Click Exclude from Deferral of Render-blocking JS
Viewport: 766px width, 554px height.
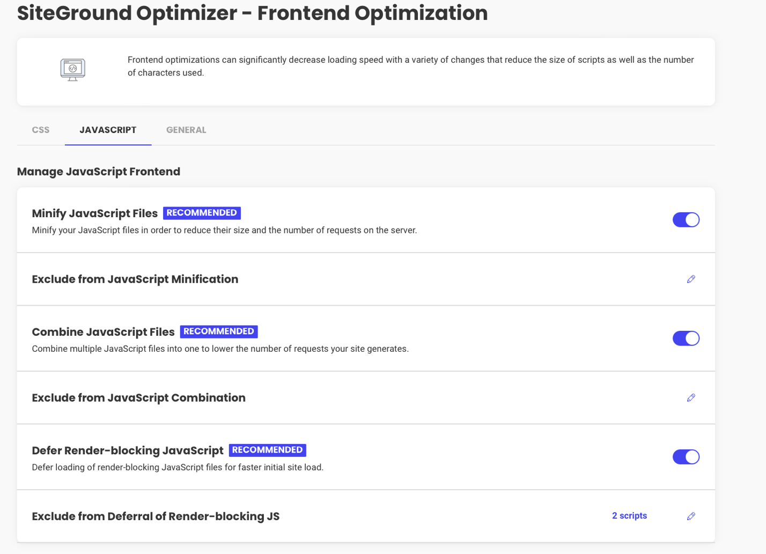(156, 516)
